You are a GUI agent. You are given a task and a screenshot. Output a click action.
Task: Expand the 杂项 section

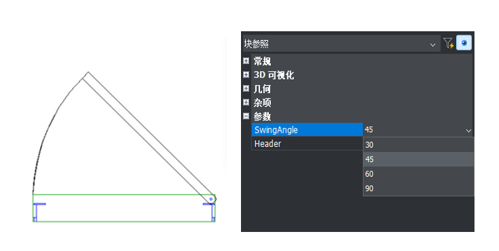point(246,103)
